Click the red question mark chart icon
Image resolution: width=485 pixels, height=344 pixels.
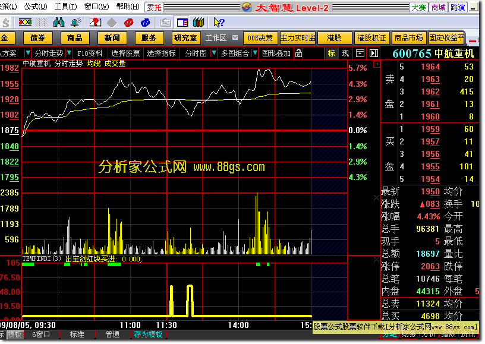tap(95, 22)
